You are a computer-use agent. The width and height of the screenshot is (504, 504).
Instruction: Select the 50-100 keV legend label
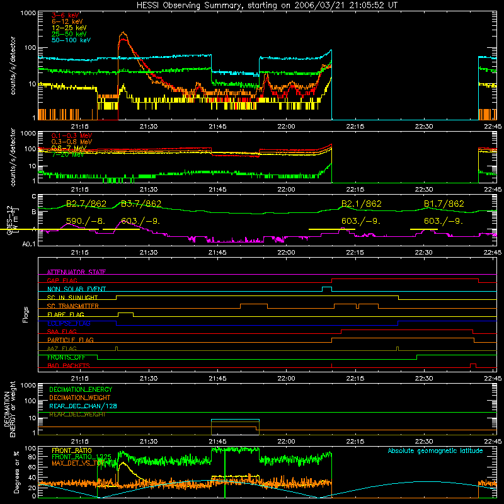tap(71, 40)
